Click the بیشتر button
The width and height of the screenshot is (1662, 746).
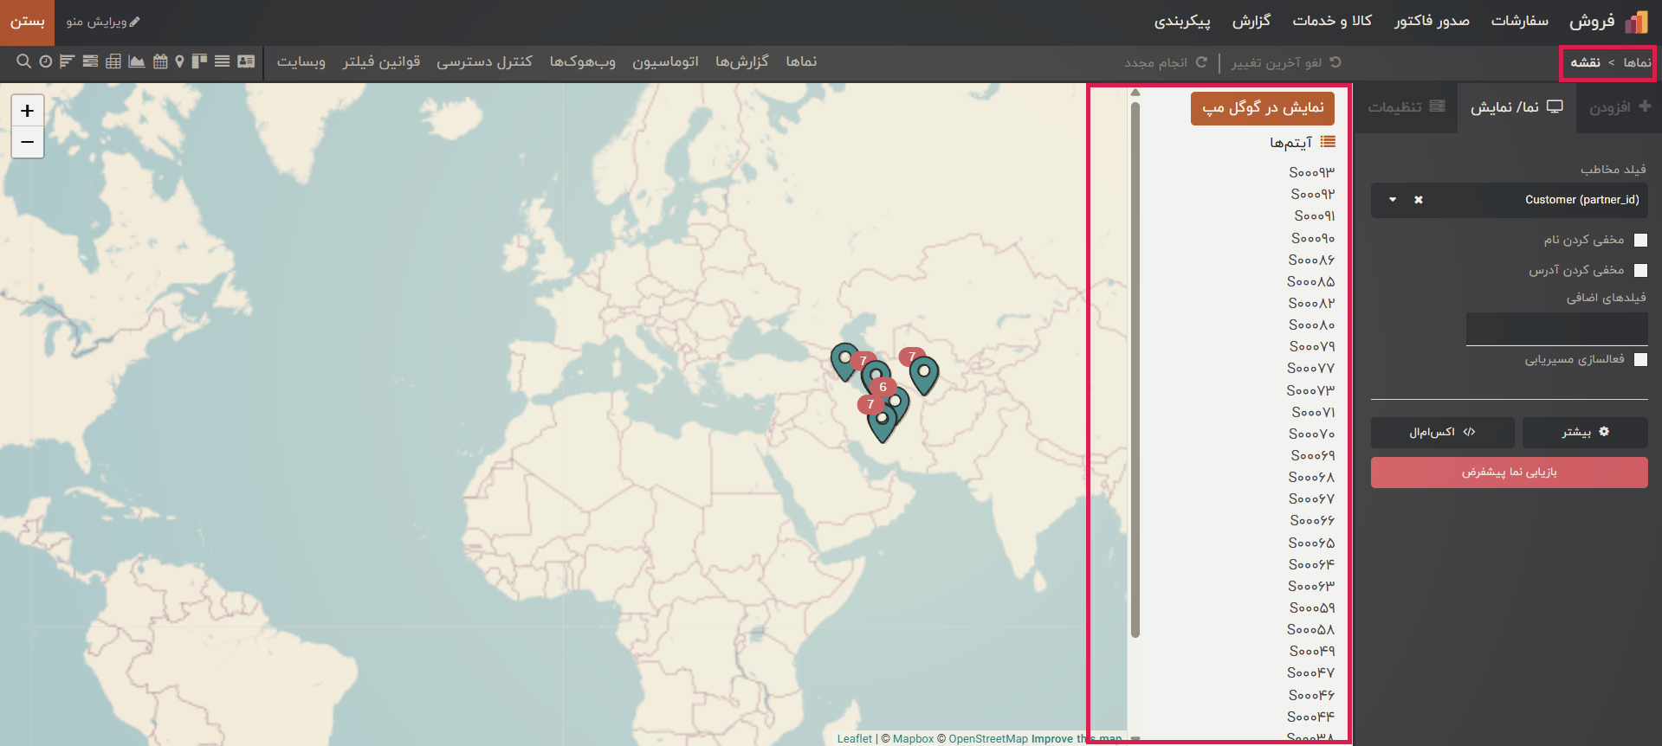click(x=1585, y=432)
